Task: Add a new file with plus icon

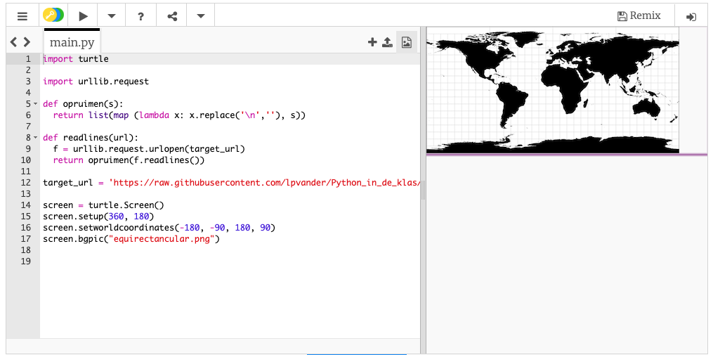Action: [372, 42]
